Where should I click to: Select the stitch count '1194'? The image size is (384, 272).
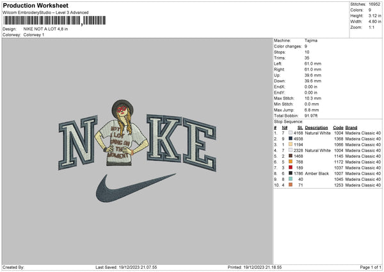298,144
